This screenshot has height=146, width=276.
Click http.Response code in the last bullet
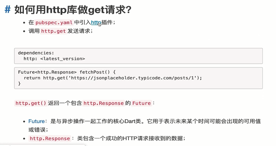50,138
